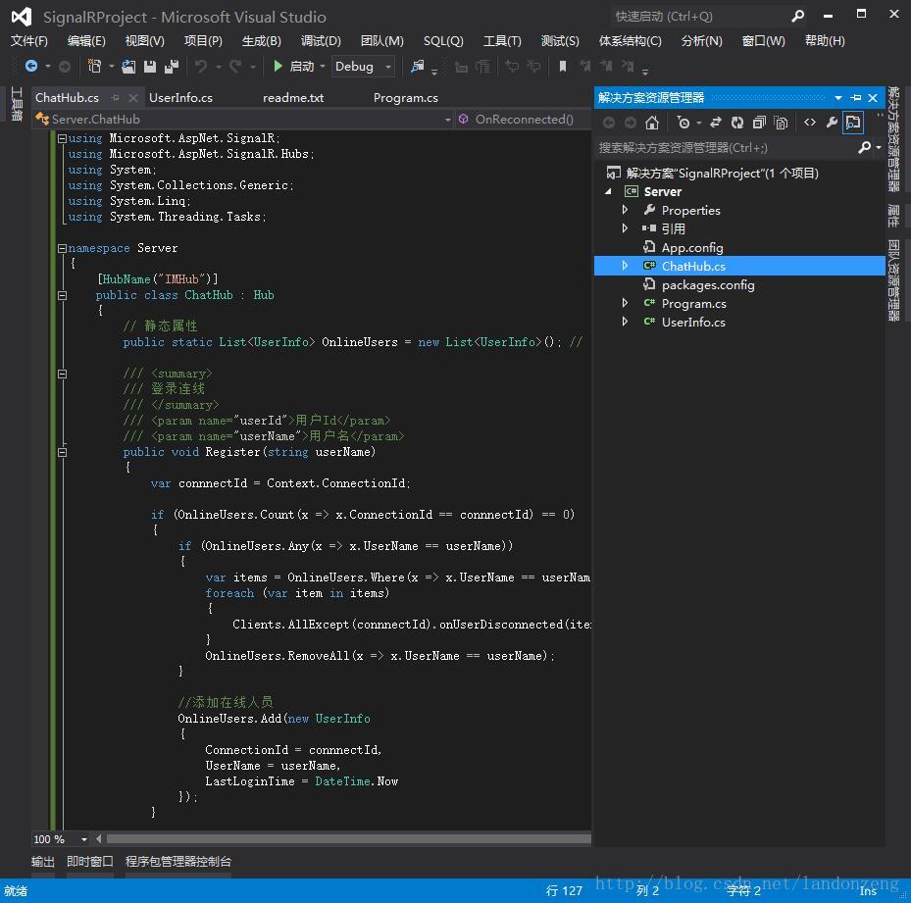Click Collapse All in Solution Explorer toolbar
This screenshot has width=911, height=903.
(759, 123)
